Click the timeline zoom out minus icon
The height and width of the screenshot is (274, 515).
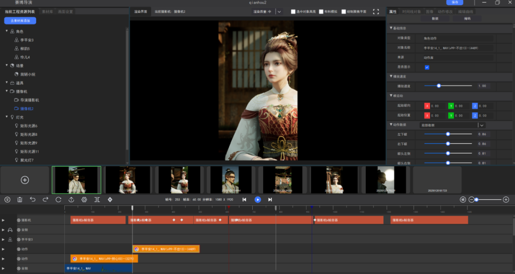click(471, 200)
